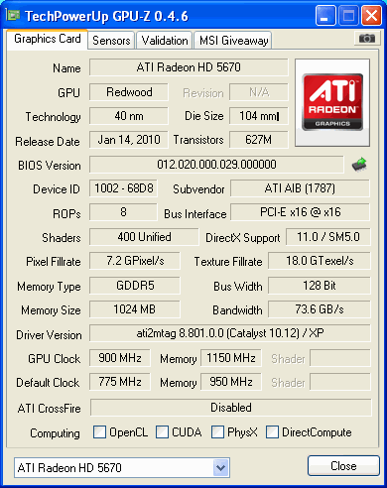Toggle the CUDA checkbox
This screenshot has width=387, height=488.
162,432
